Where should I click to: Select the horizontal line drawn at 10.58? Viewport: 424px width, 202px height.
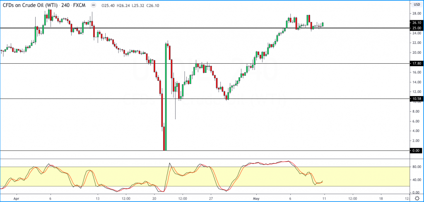[205, 99]
